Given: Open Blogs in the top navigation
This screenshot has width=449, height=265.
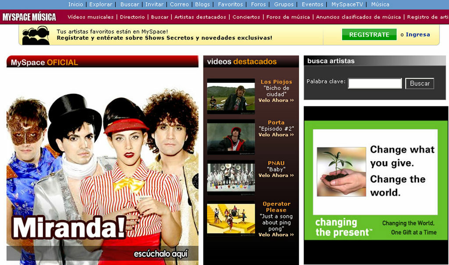Looking at the screenshot, I should [x=203, y=4].
